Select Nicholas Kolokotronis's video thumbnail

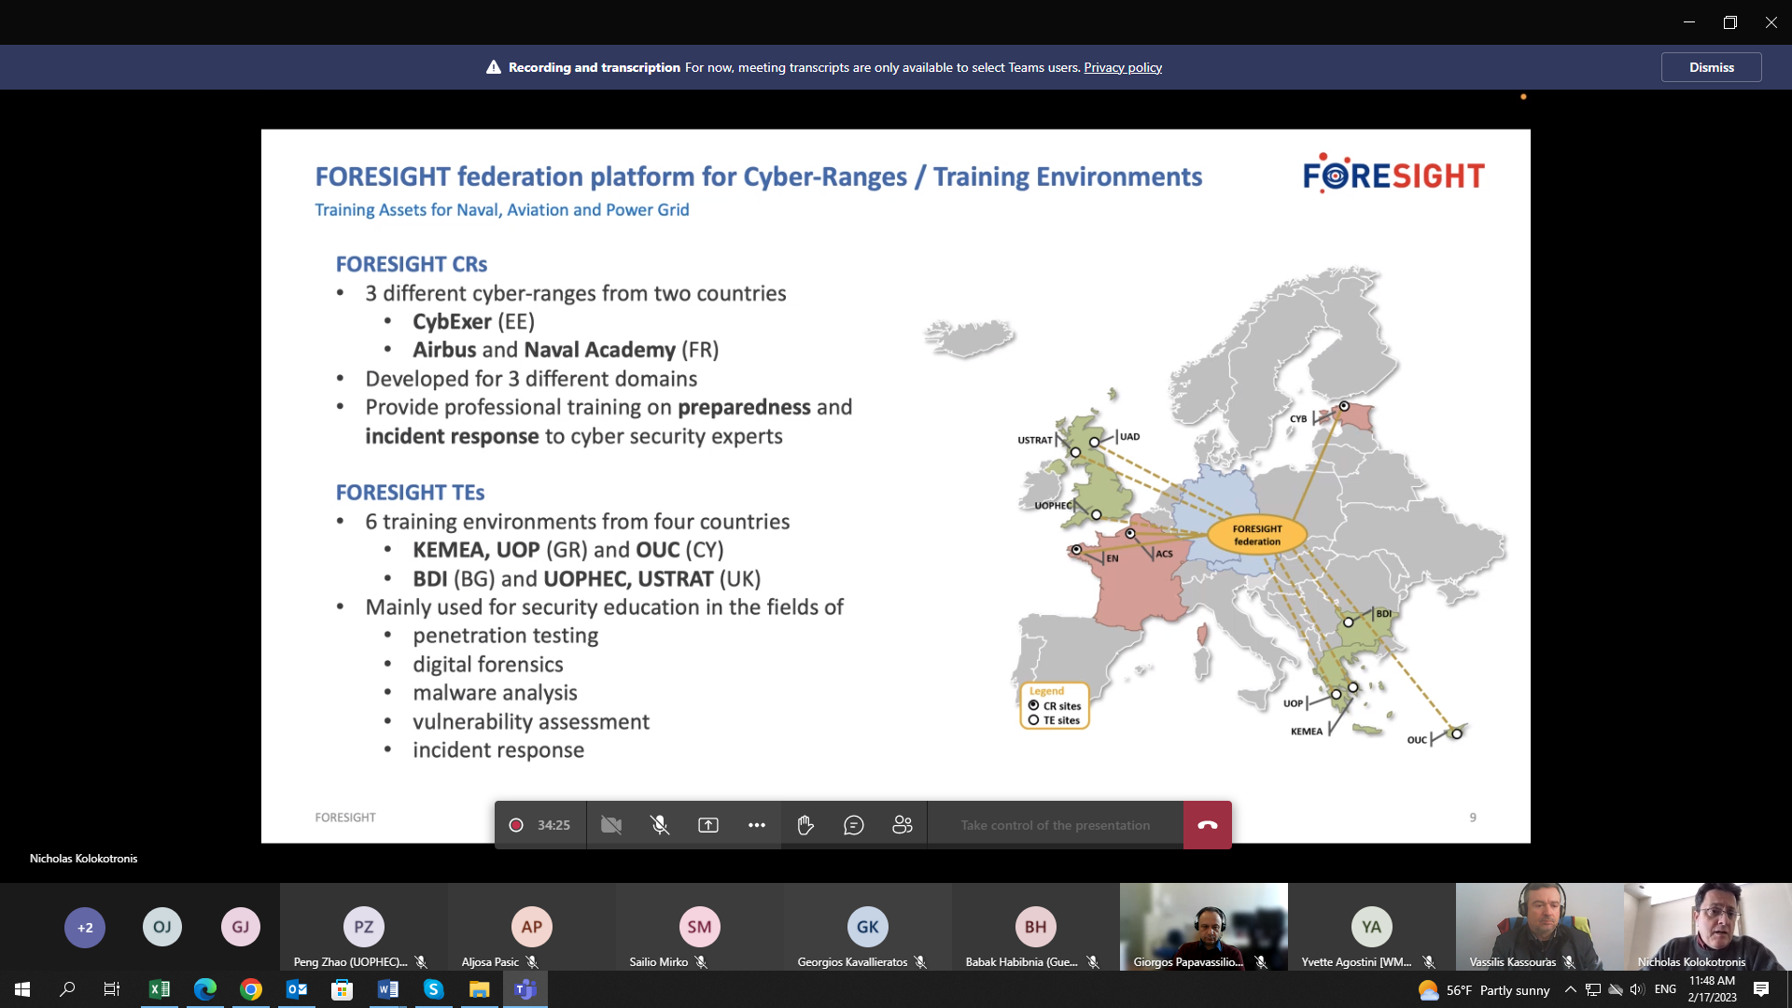tap(1707, 926)
